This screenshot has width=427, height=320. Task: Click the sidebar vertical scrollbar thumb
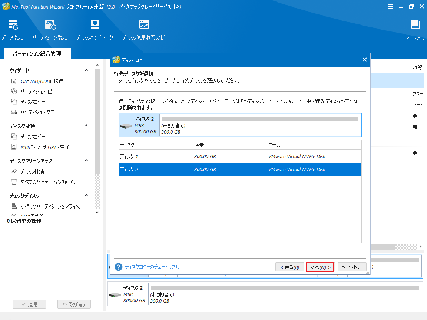click(97, 121)
